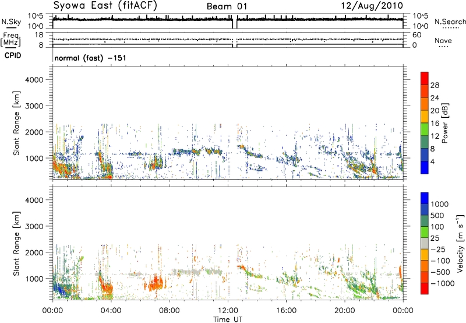Click the "16" label on the power colorbar

point(435,124)
